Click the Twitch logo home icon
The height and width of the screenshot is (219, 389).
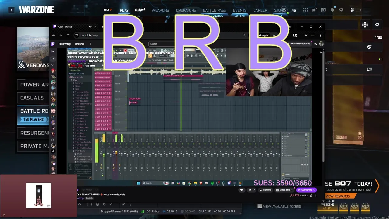(53, 44)
